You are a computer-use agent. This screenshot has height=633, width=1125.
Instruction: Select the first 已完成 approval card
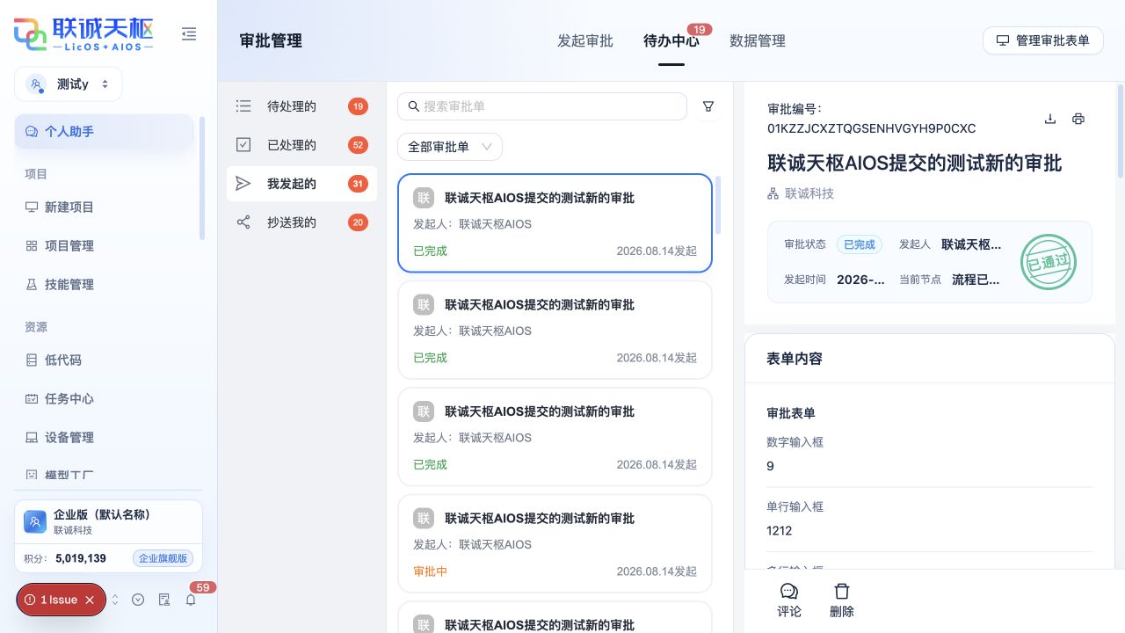point(555,223)
